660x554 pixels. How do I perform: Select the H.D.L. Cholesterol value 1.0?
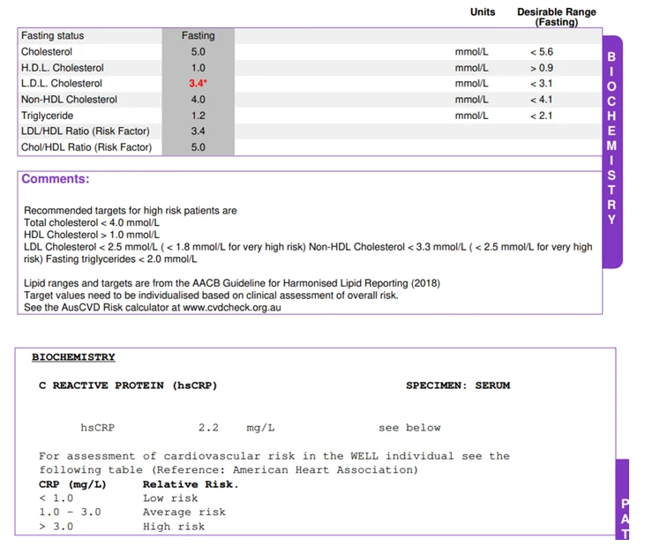(x=199, y=68)
